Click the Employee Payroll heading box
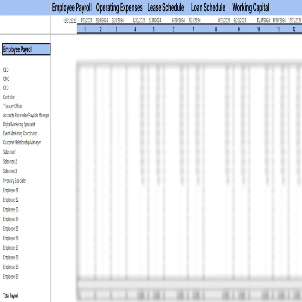302x302 pixels. click(26, 50)
